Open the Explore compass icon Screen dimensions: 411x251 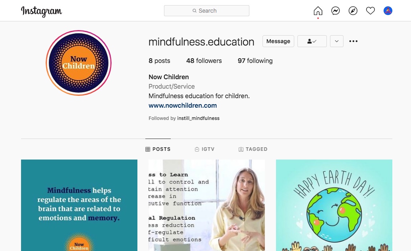[x=353, y=11]
